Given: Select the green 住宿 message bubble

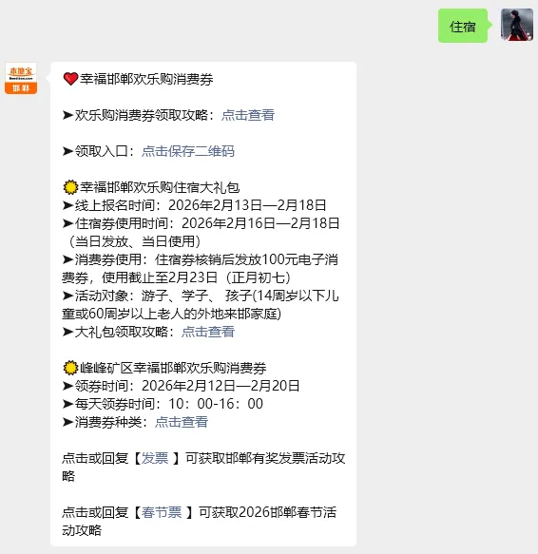Looking at the screenshot, I should pyautogui.click(x=463, y=27).
